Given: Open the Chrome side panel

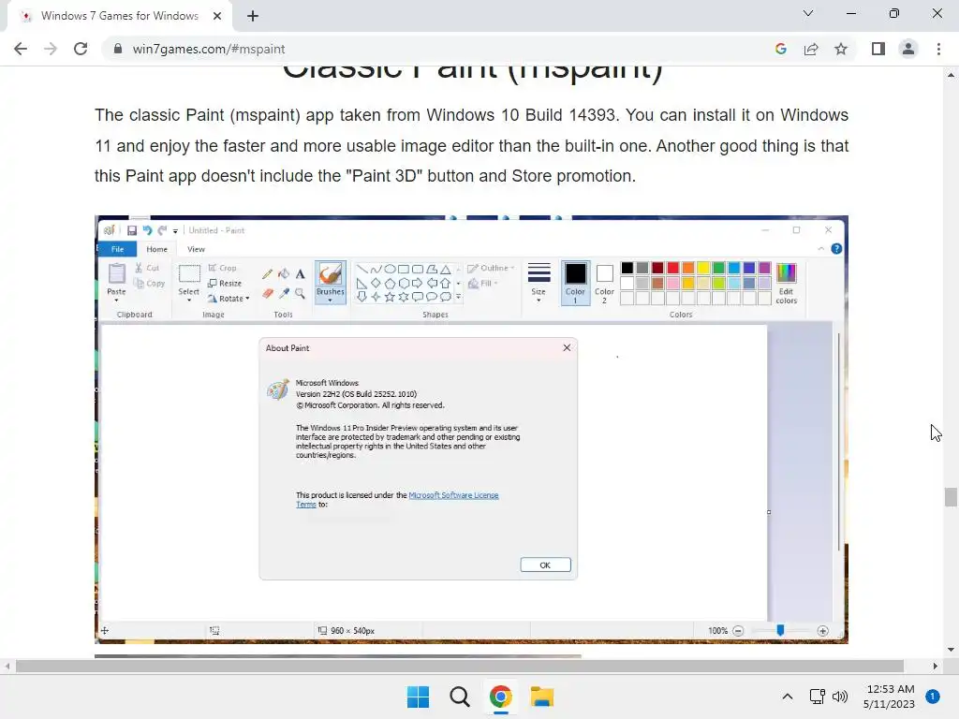Looking at the screenshot, I should click(878, 49).
